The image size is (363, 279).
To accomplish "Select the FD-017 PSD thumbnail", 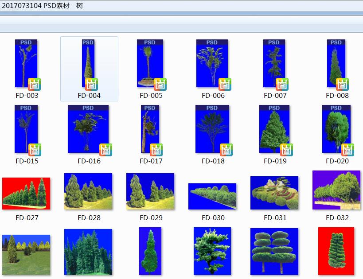I will click(x=150, y=129).
